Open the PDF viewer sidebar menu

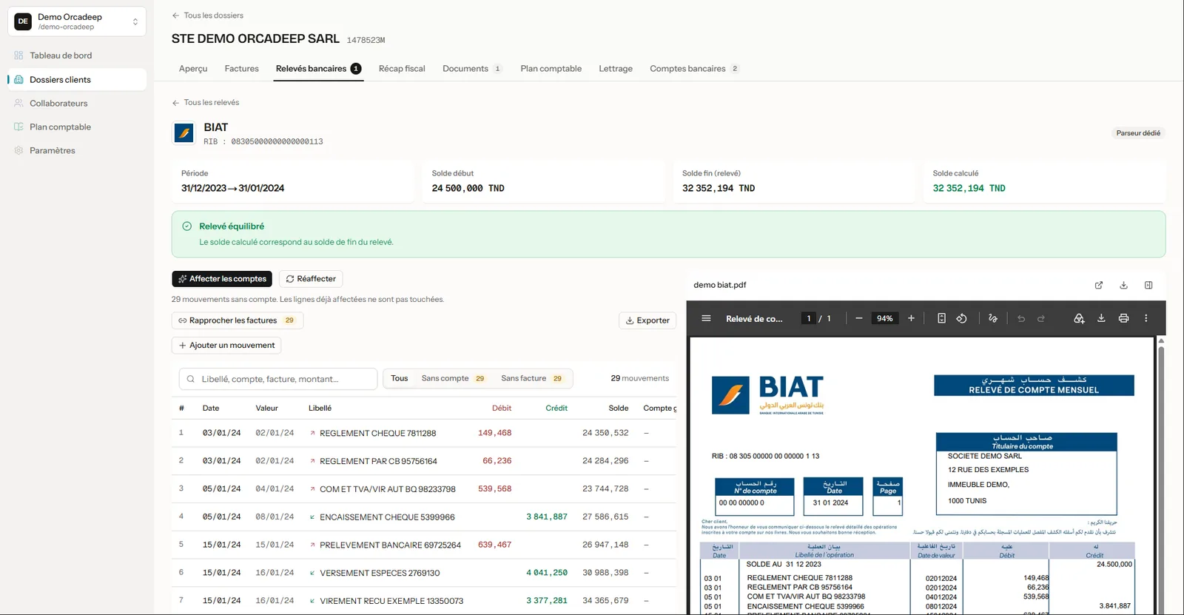706,318
